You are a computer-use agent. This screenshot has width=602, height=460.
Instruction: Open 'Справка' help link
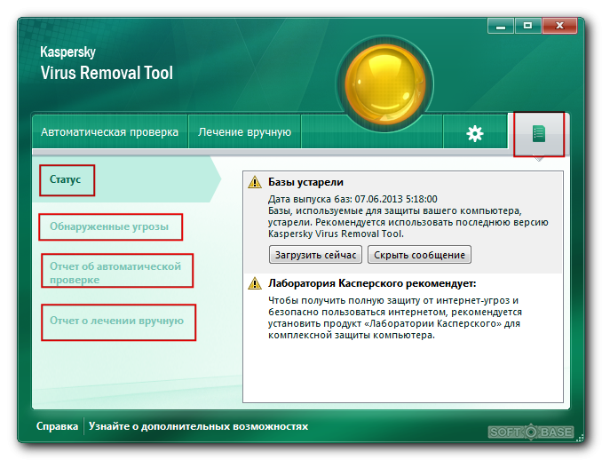[57, 426]
